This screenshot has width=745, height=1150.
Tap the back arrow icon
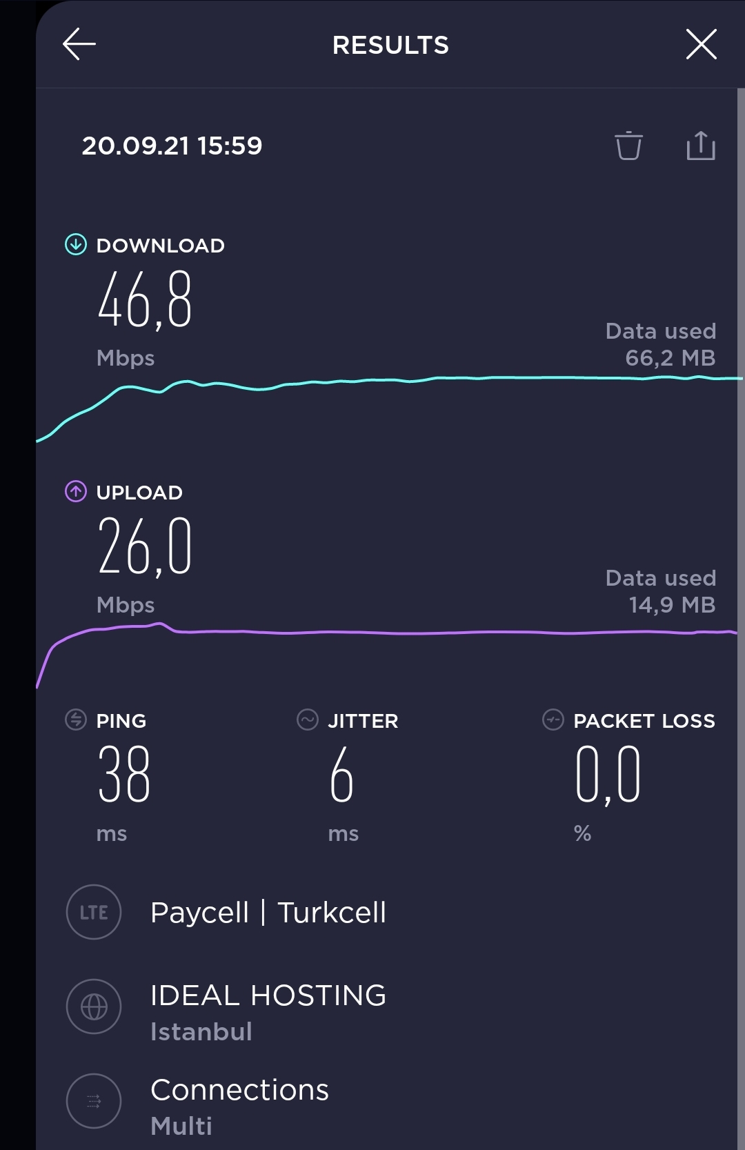79,45
